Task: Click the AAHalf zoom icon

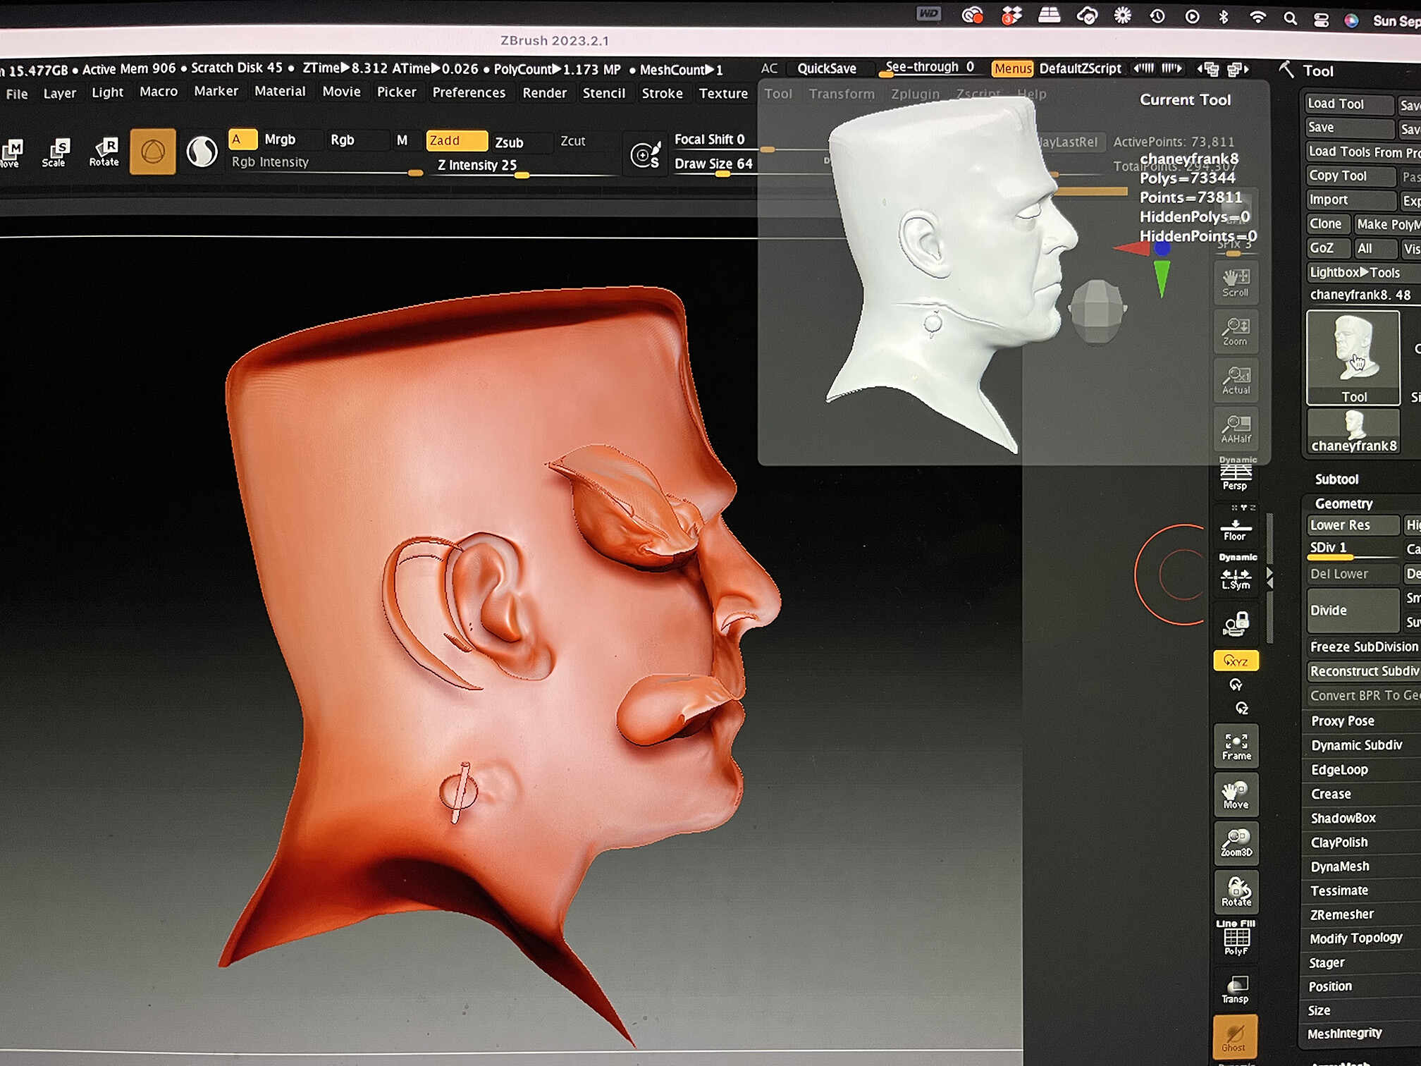Action: point(1236,428)
